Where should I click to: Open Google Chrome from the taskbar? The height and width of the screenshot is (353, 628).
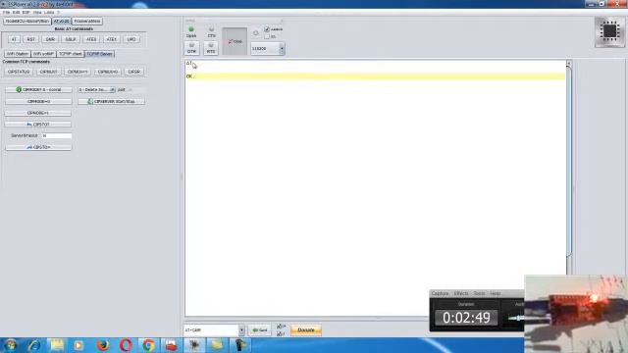tap(148, 345)
